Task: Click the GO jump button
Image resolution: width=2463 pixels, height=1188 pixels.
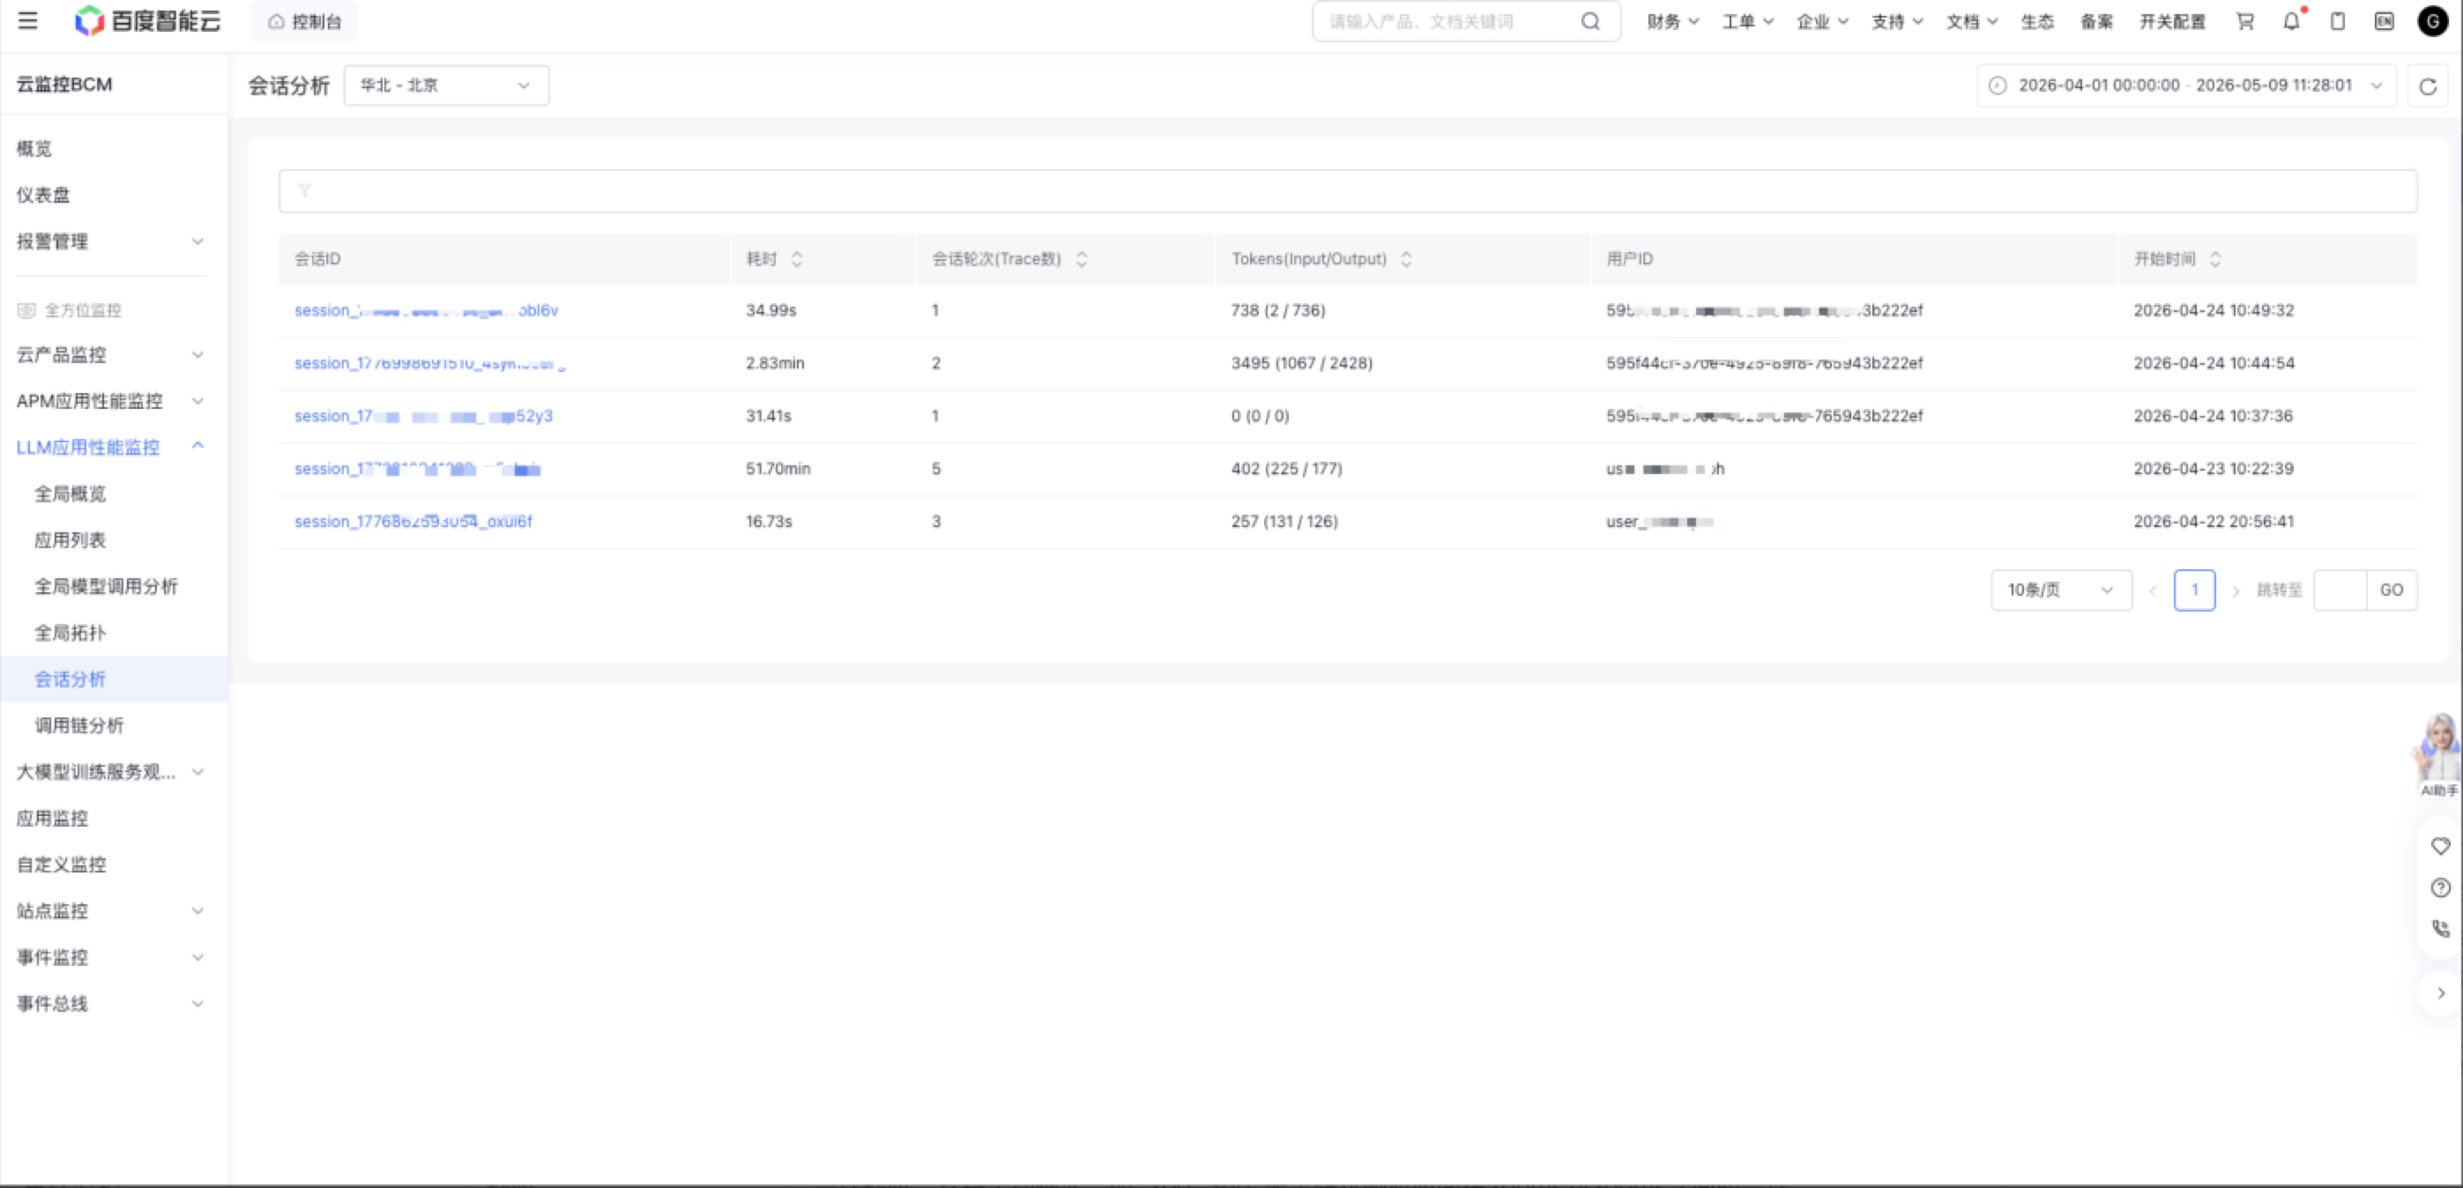Action: [x=2392, y=590]
